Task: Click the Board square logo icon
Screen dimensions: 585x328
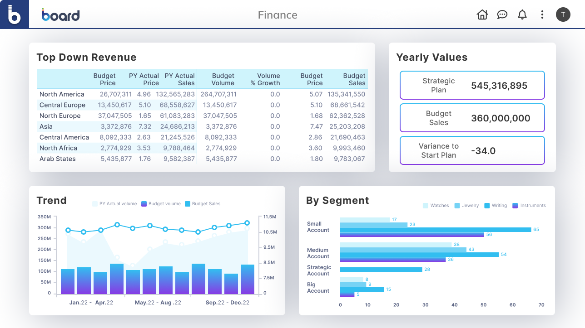Action: point(15,14)
